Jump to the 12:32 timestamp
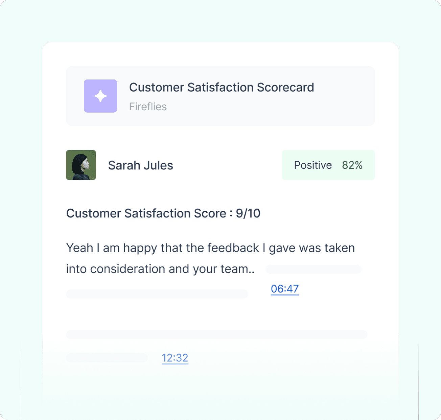 coord(175,358)
